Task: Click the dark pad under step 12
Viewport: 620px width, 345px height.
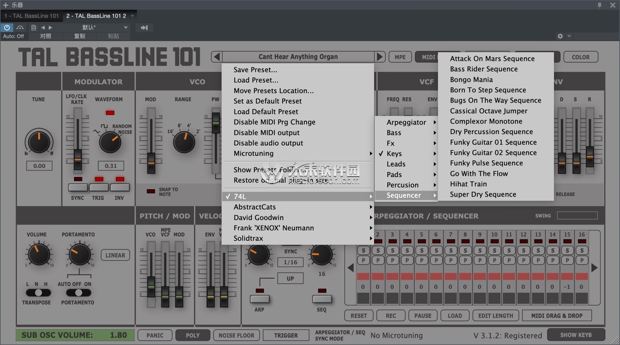Action: click(524, 298)
